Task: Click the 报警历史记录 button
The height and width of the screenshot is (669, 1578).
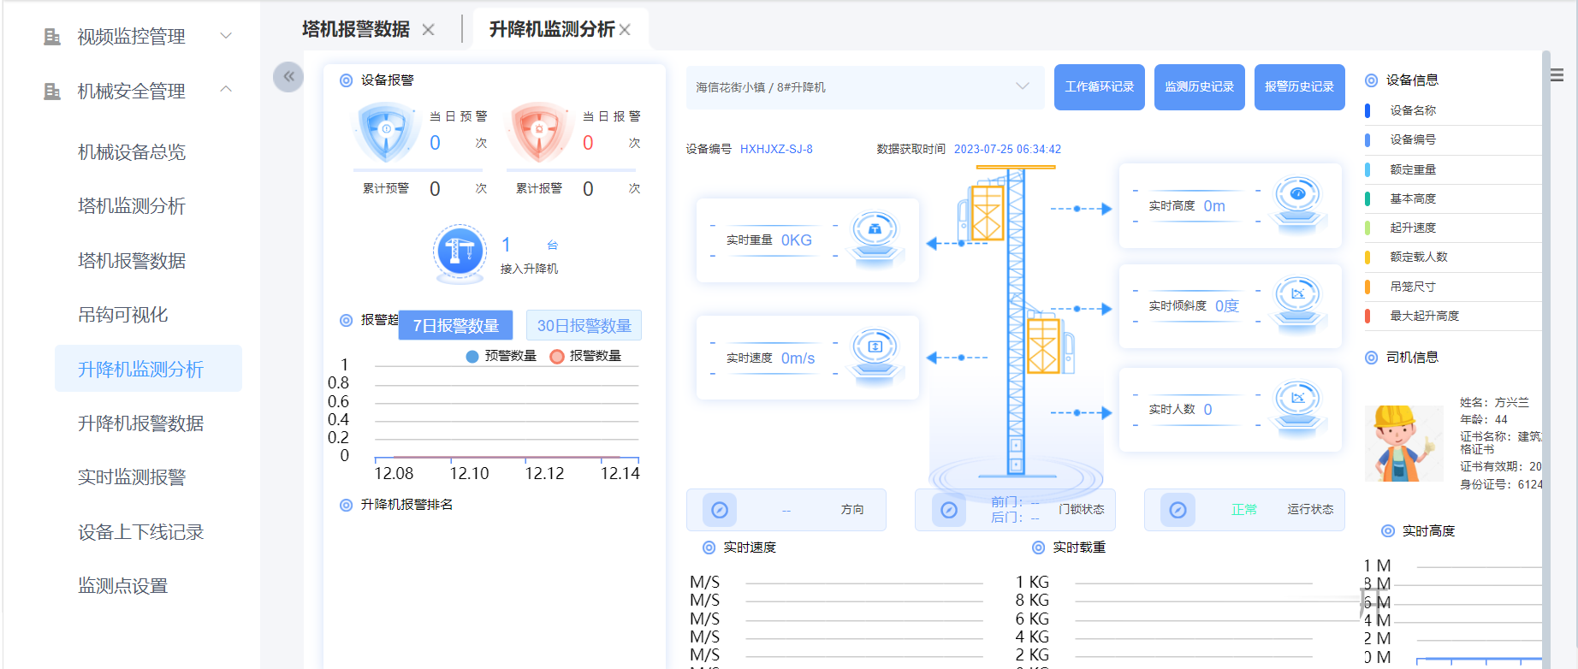Action: pyautogui.click(x=1299, y=87)
